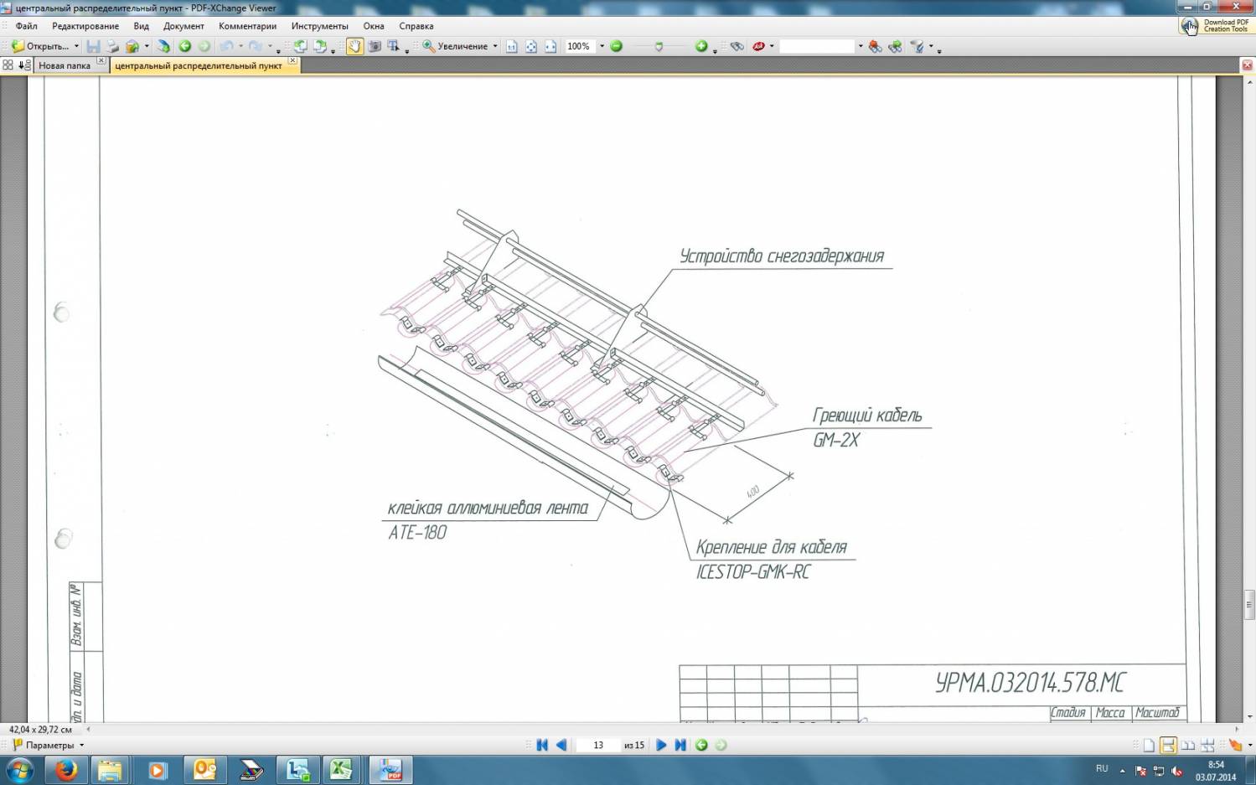1256x785 pixels.
Task: Open the Окна menu
Action: (374, 26)
